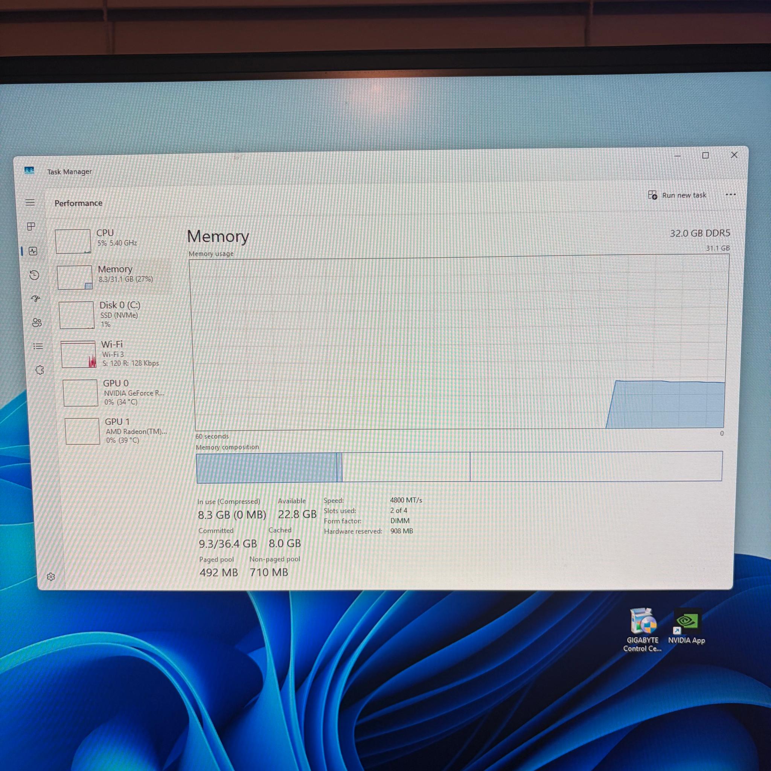Image resolution: width=771 pixels, height=771 pixels.
Task: Open the App history page icon
Action: (x=34, y=275)
